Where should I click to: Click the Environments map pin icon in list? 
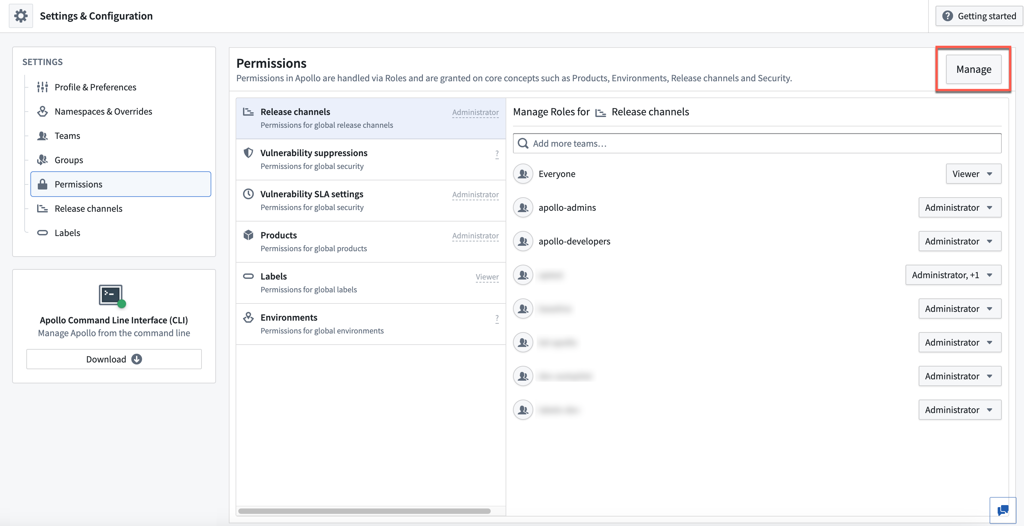coord(248,317)
